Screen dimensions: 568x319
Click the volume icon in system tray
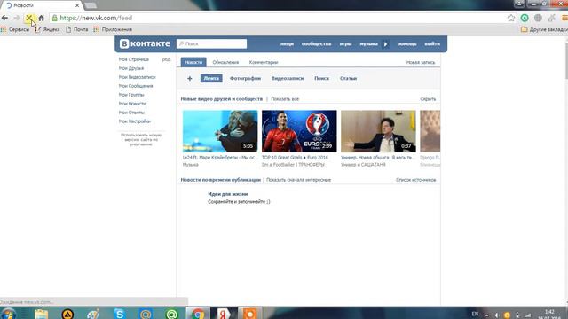(497, 315)
